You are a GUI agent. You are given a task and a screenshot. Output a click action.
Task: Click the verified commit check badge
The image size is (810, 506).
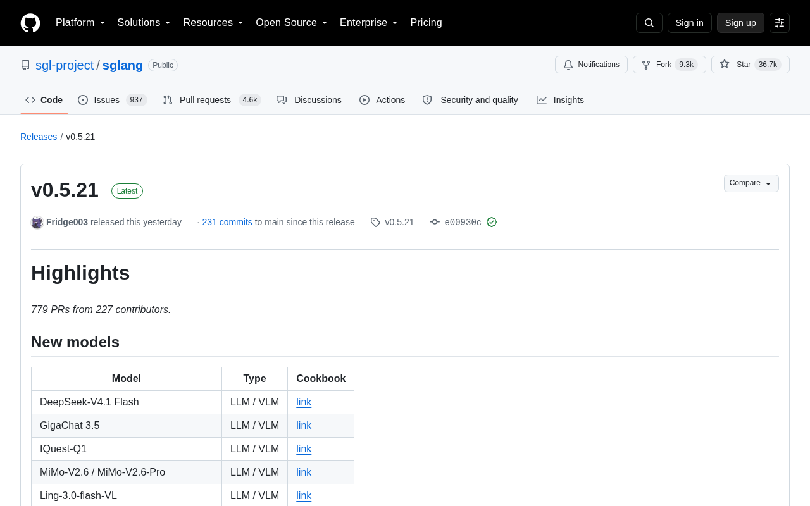(x=492, y=222)
